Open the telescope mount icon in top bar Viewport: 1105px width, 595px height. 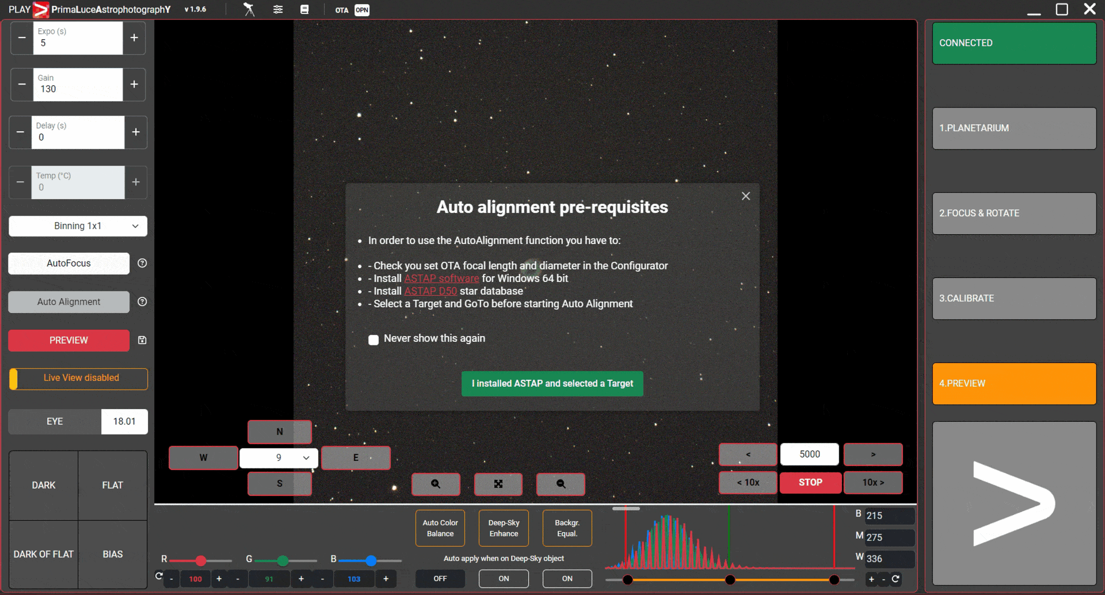pyautogui.click(x=249, y=9)
